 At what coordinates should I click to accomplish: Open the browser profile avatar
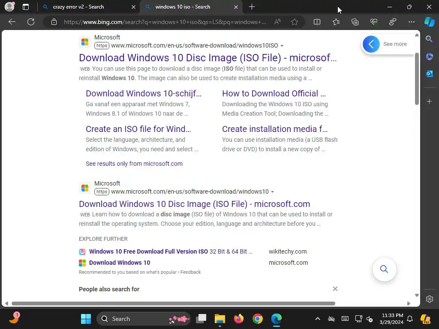(9, 7)
